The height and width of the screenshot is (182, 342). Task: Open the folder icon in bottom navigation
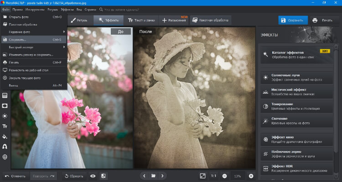154,176
